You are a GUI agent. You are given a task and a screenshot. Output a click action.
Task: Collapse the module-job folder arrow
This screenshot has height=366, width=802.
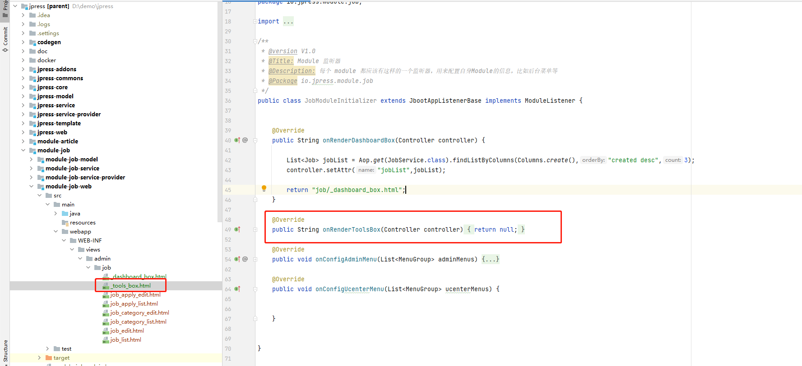coord(23,150)
